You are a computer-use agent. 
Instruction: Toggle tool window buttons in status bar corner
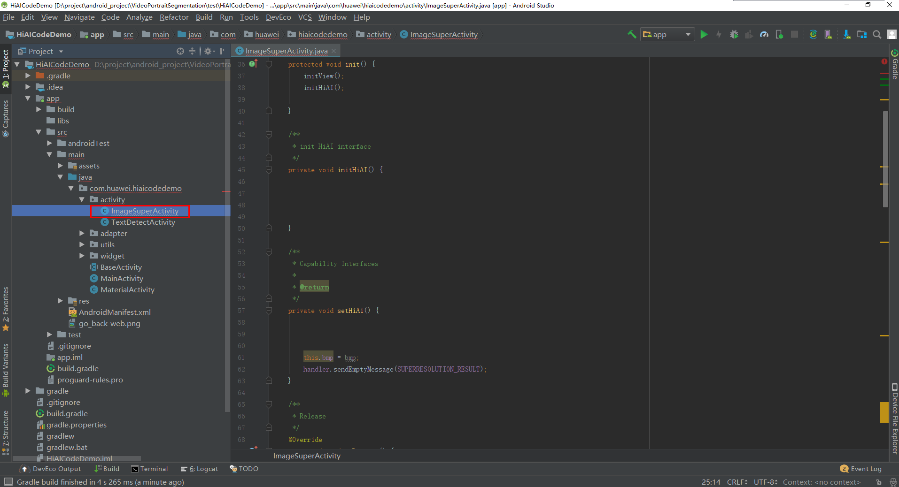click(x=8, y=482)
